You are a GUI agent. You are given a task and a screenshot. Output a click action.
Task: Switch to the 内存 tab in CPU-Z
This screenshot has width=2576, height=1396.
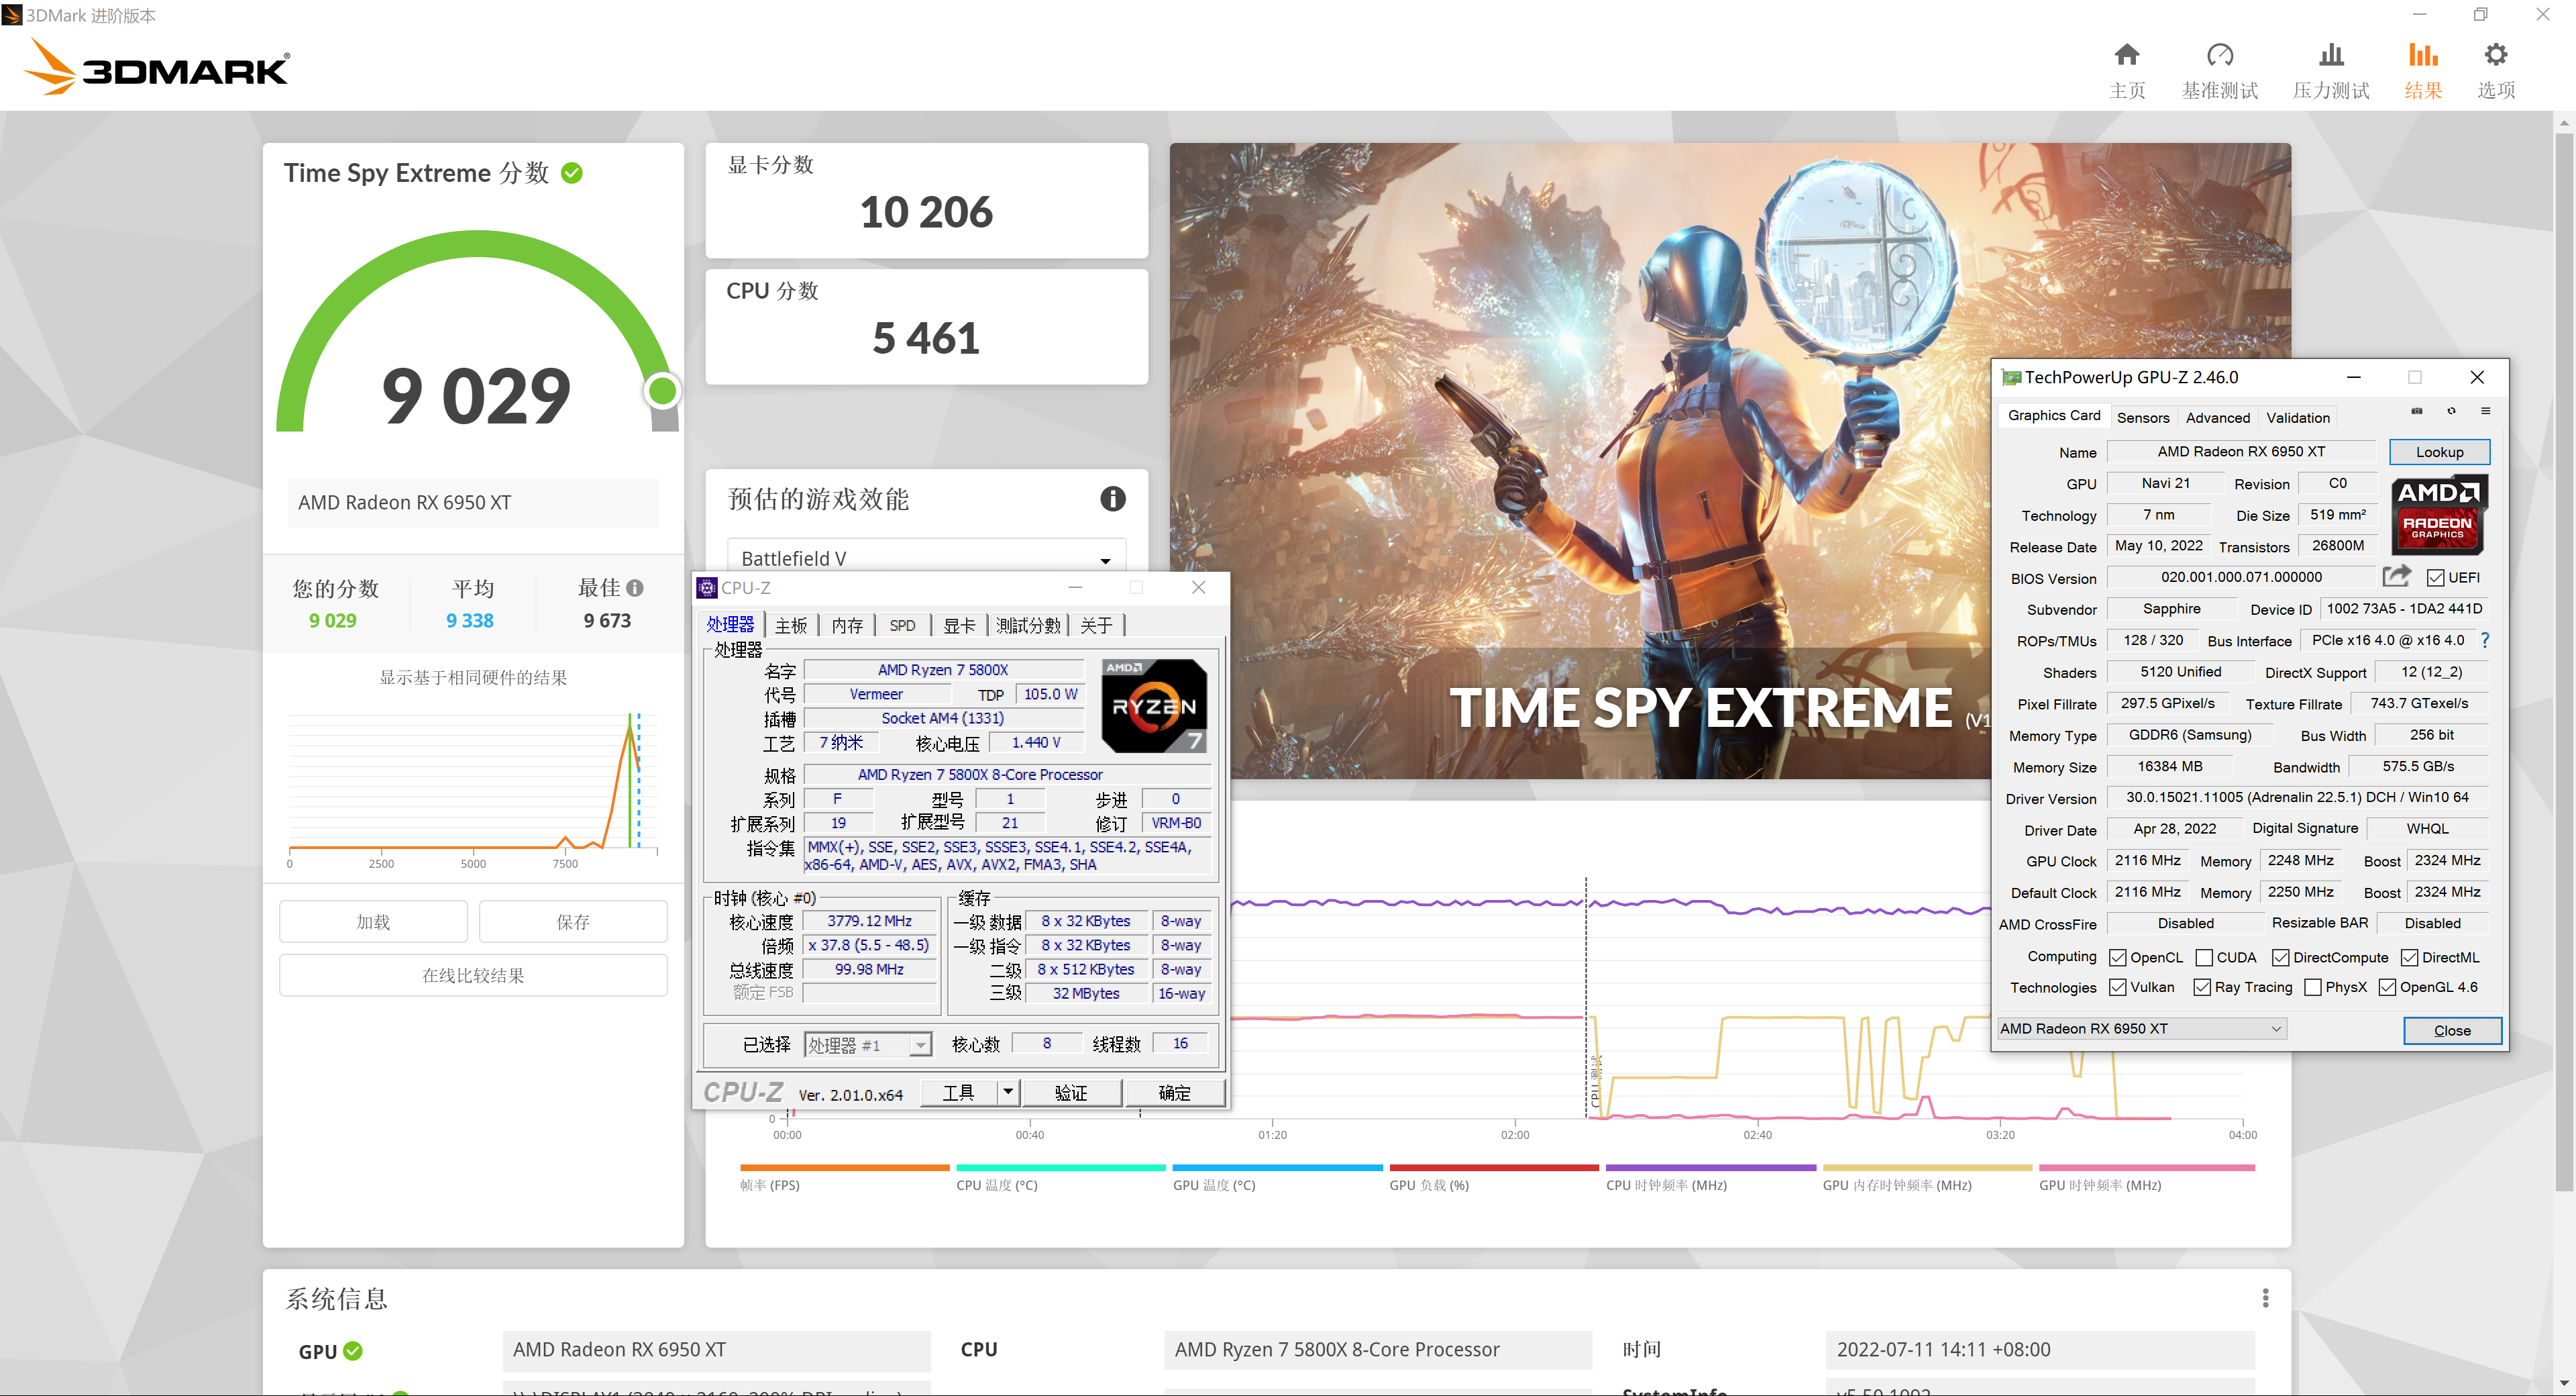(847, 626)
